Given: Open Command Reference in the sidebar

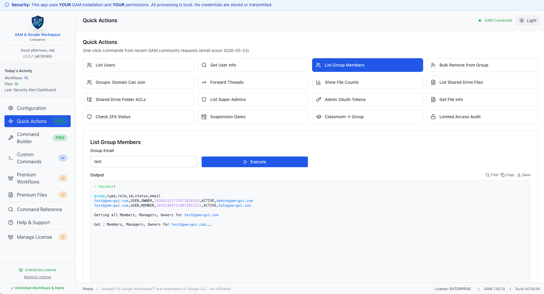Looking at the screenshot, I should click(37, 209).
